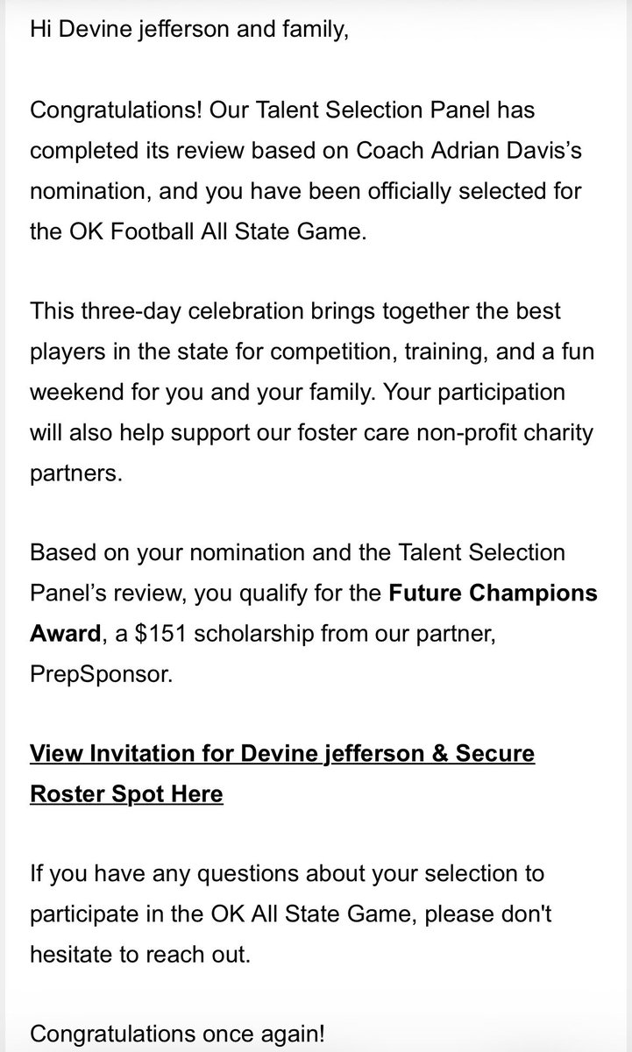Click 'Roster Spot Here' underlined text
This screenshot has width=632, height=1052.
126,794
